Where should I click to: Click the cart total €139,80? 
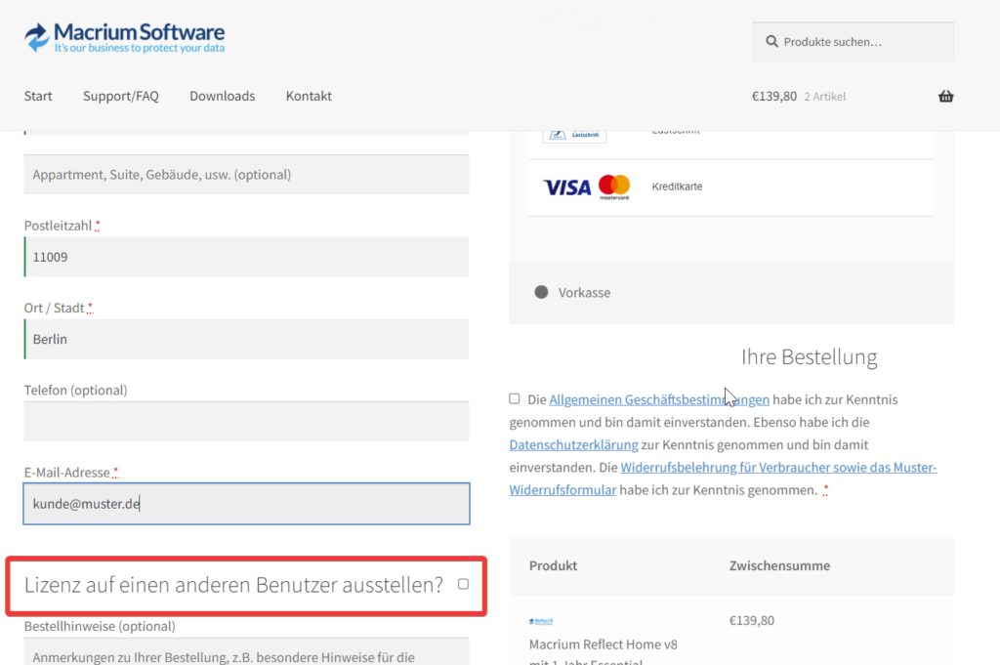pyautogui.click(x=773, y=96)
